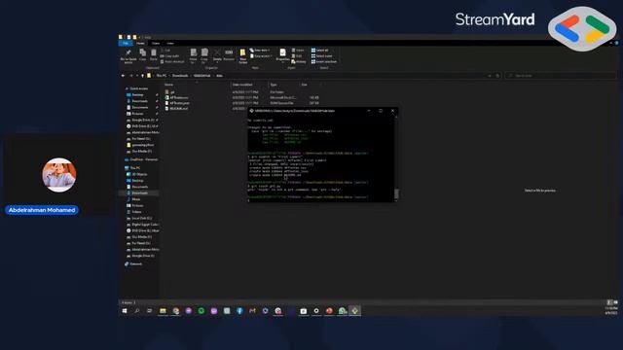
Task: Click Downloads in the address breadcrumb
Action: pyautogui.click(x=180, y=76)
